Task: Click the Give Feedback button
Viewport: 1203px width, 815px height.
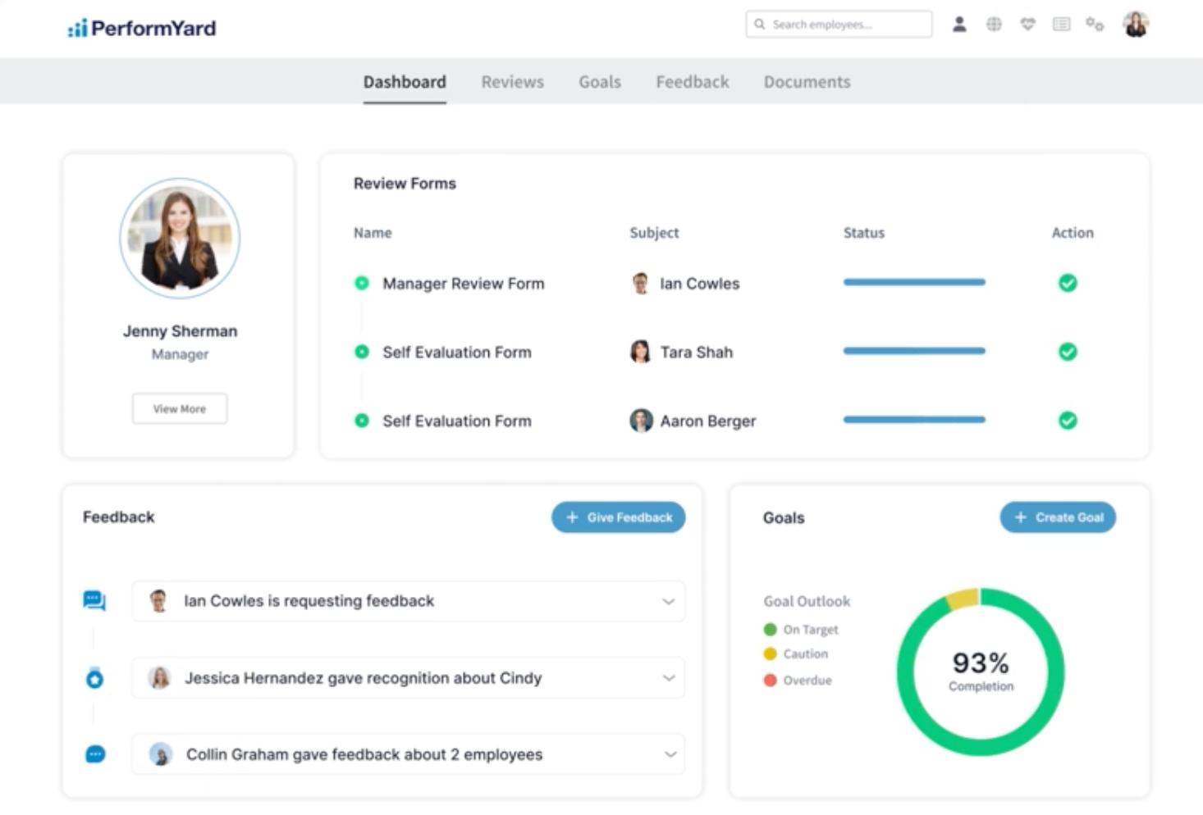Action: [x=618, y=517]
